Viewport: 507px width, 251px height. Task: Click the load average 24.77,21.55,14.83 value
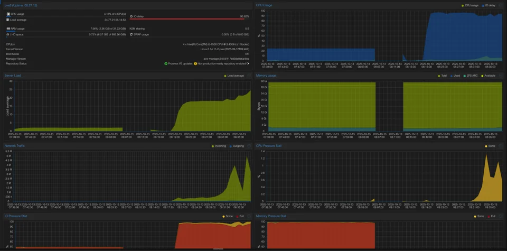[115, 20]
